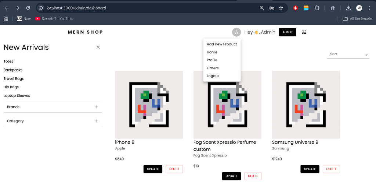Expand the Brands filter accordion
Image resolution: width=376 pixels, height=185 pixels.
[53, 107]
